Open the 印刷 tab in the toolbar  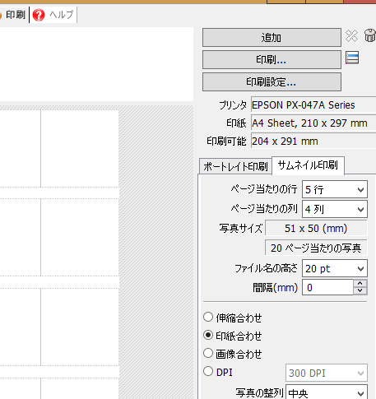[14, 15]
